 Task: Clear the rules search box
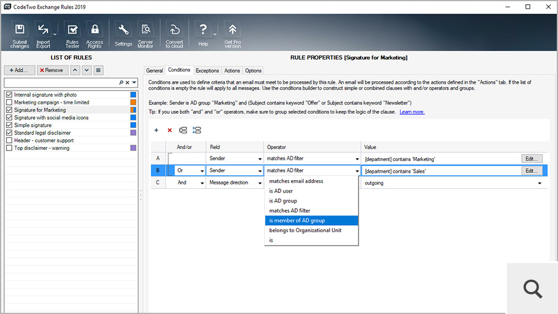128,82
